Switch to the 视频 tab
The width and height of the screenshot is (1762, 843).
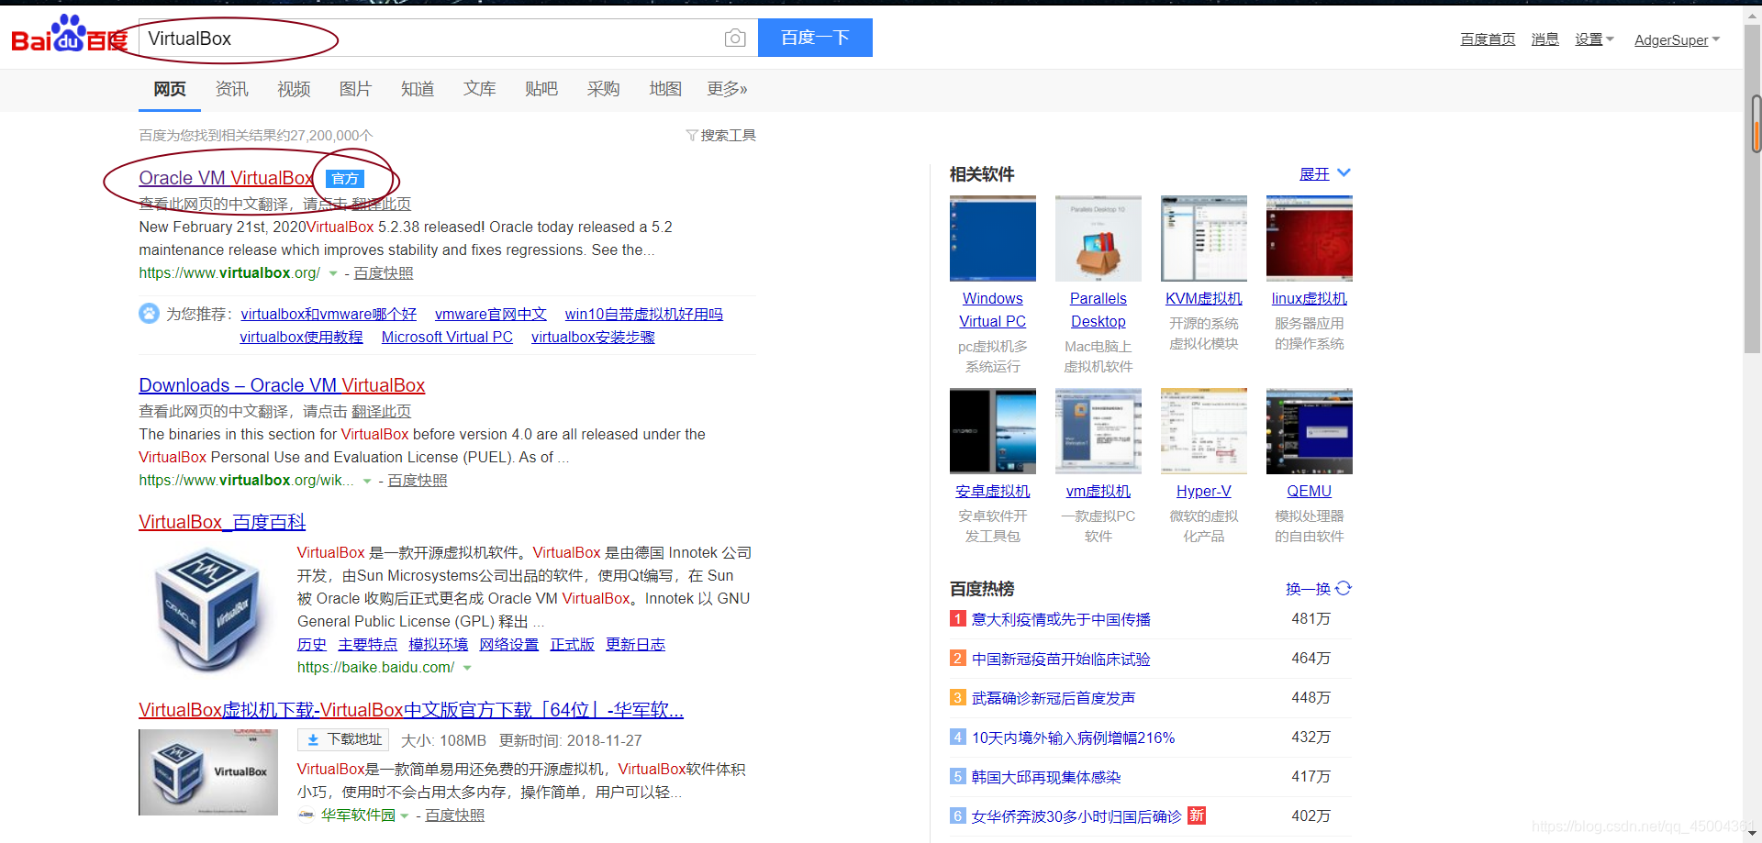pyautogui.click(x=294, y=89)
